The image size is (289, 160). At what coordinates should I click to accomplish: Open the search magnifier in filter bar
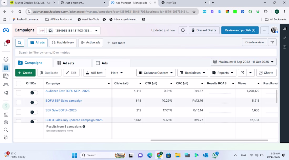(x=20, y=43)
